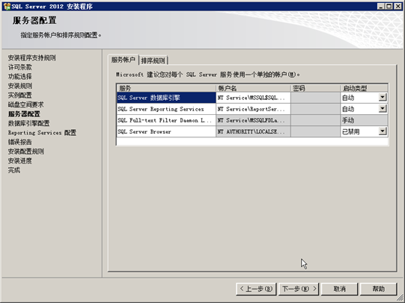405x303 pixels.
Task: Select the 服务帐户 tab
Action: point(124,60)
